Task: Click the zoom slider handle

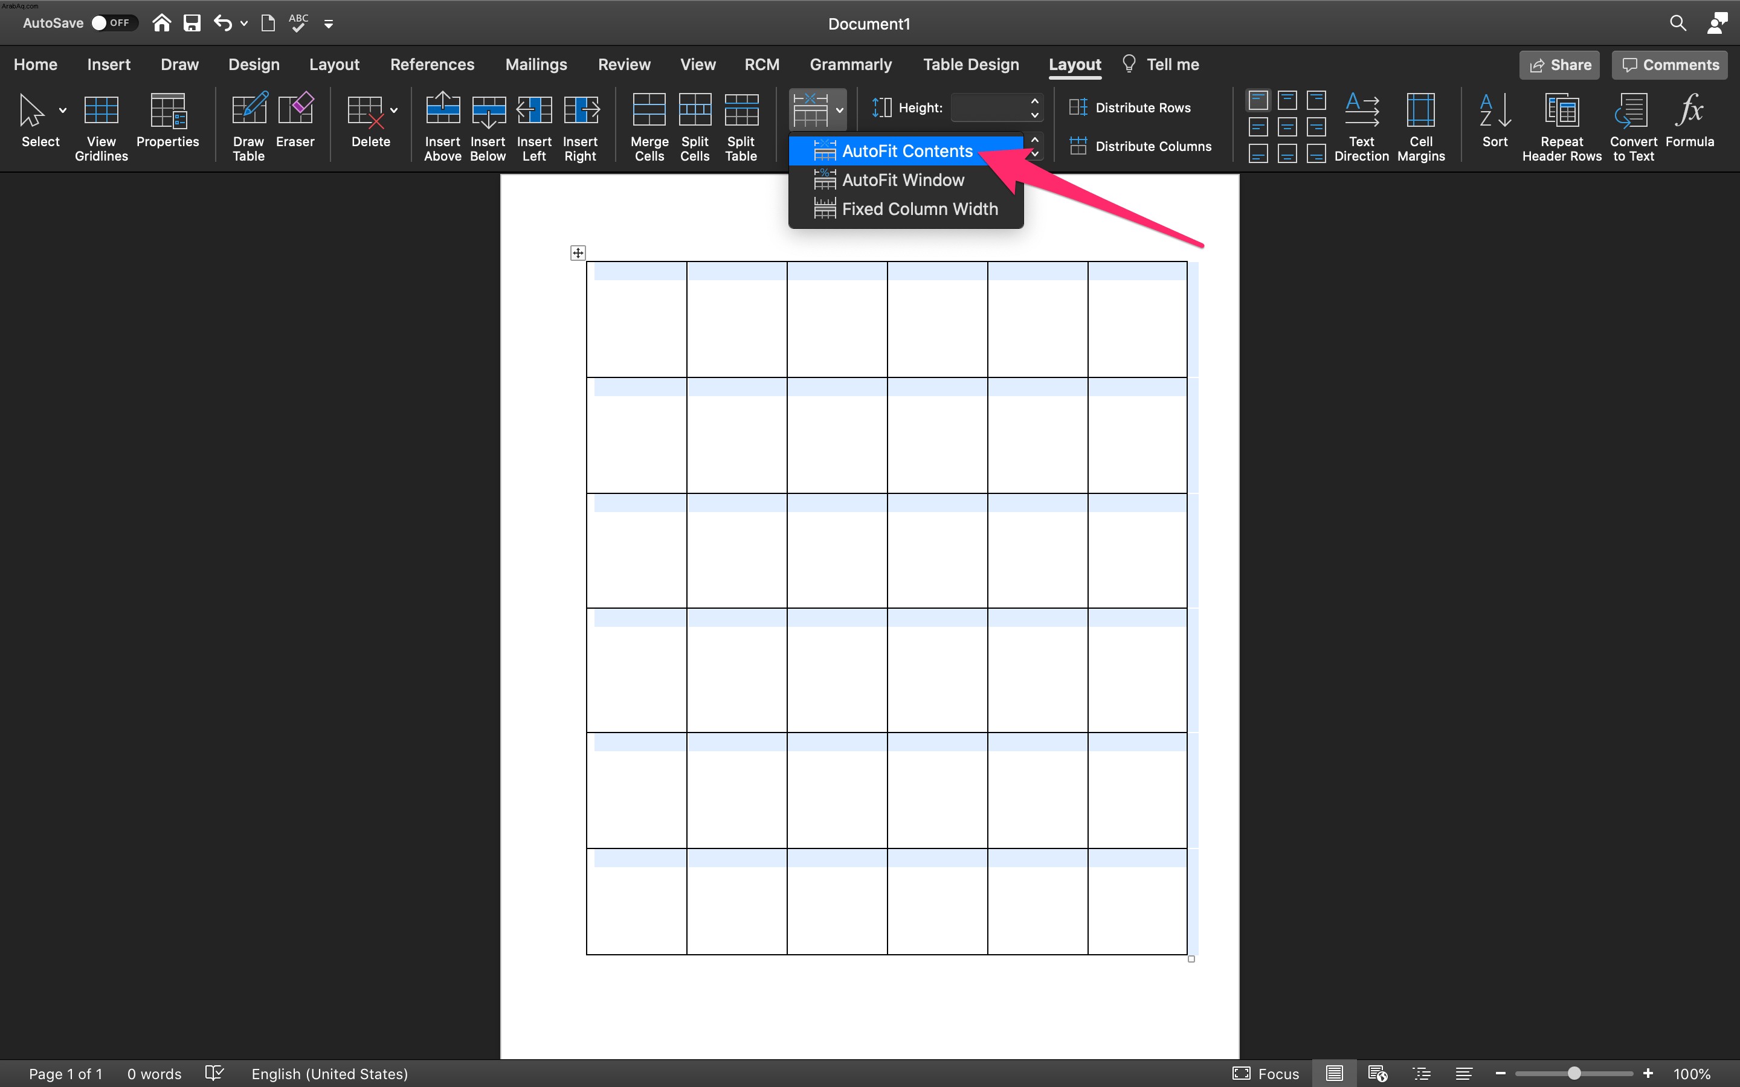Action: coord(1574,1073)
